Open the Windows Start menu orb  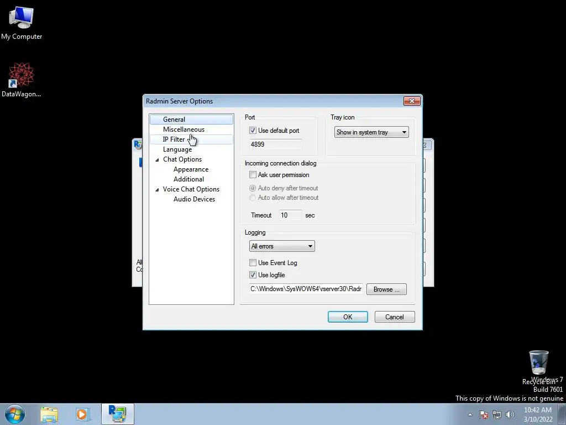[15, 414]
